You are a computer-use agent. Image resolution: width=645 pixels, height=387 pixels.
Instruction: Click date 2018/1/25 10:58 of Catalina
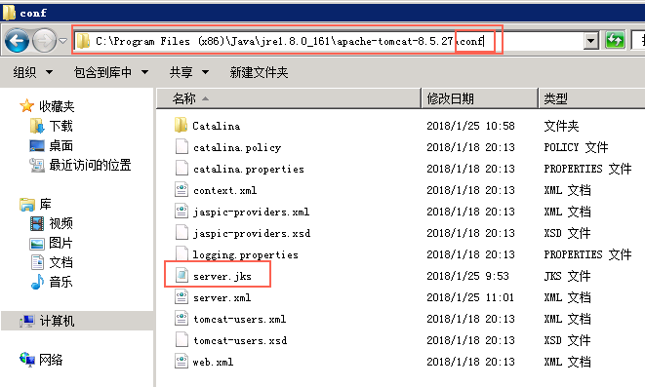coord(470,126)
